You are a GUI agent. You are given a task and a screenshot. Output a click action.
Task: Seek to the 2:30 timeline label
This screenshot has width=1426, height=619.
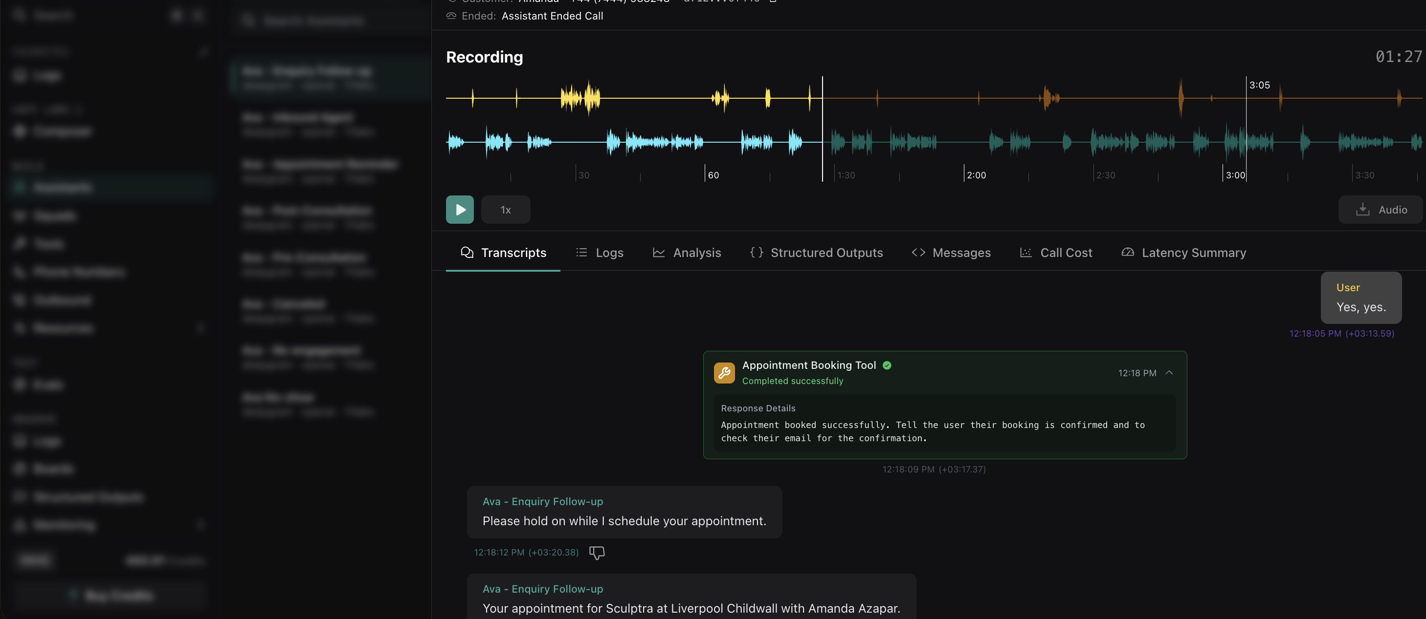1106,175
